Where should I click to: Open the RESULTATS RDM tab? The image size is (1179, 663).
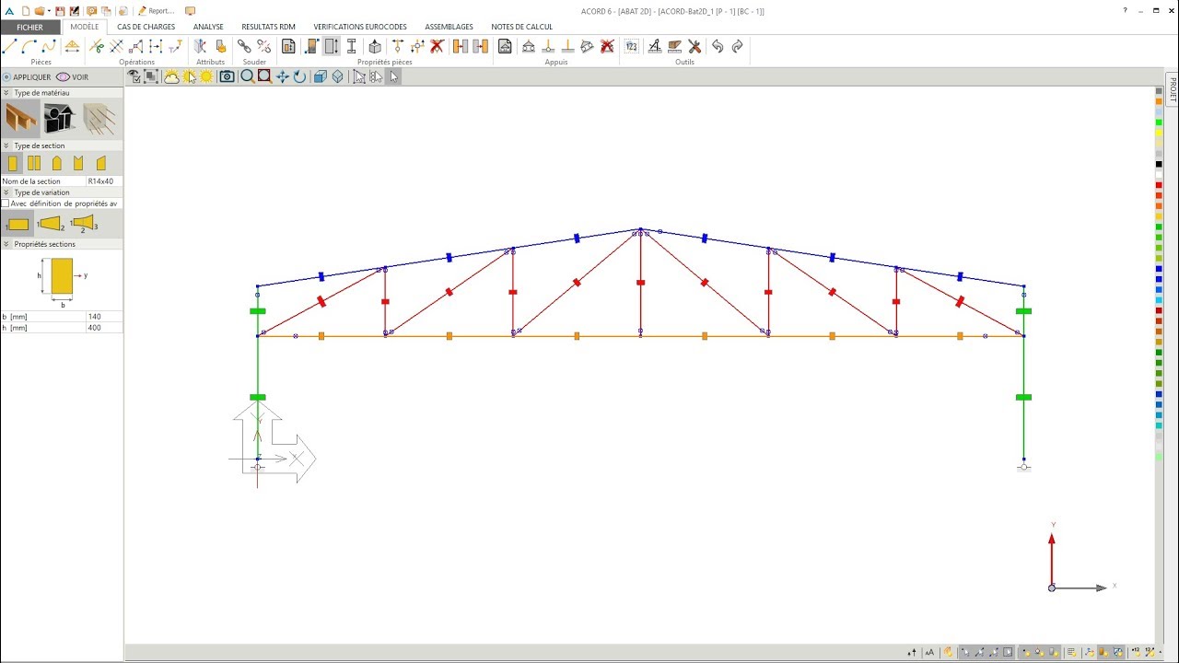pyautogui.click(x=268, y=27)
